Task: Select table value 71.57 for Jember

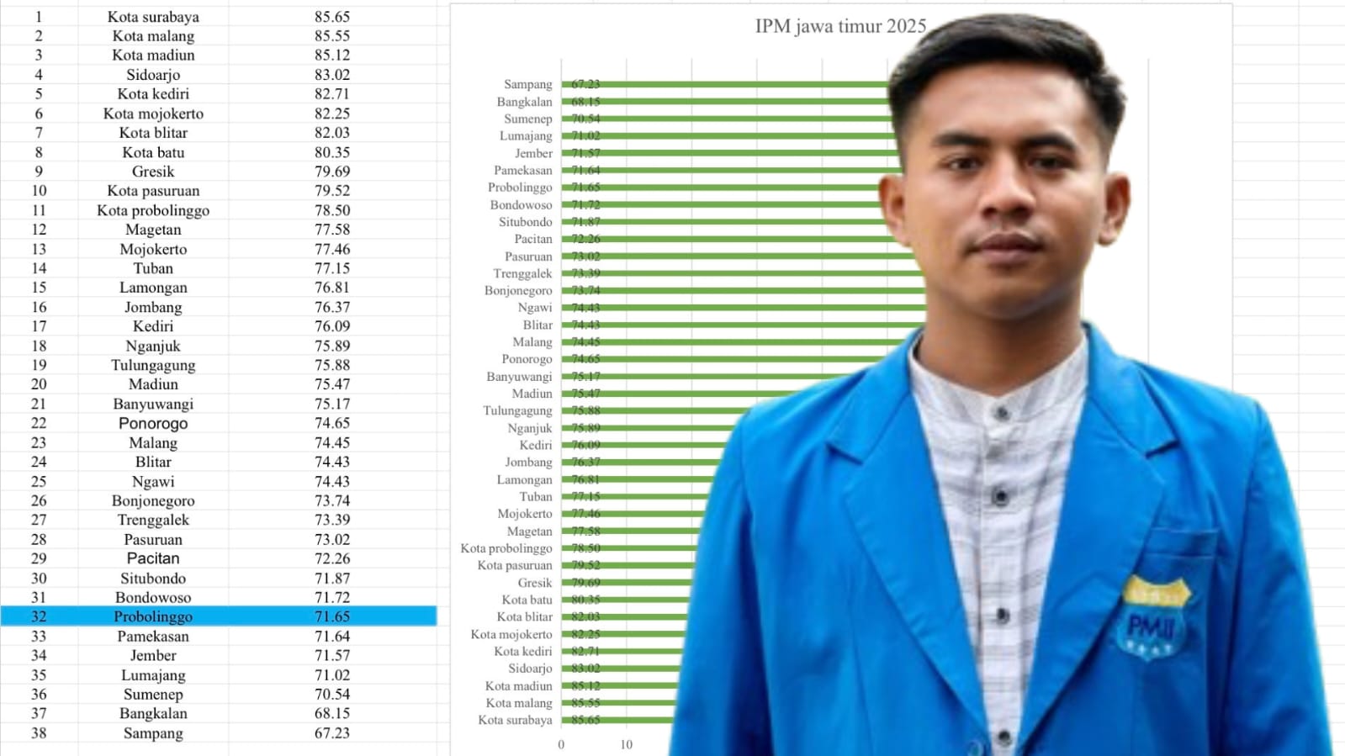Action: click(332, 655)
